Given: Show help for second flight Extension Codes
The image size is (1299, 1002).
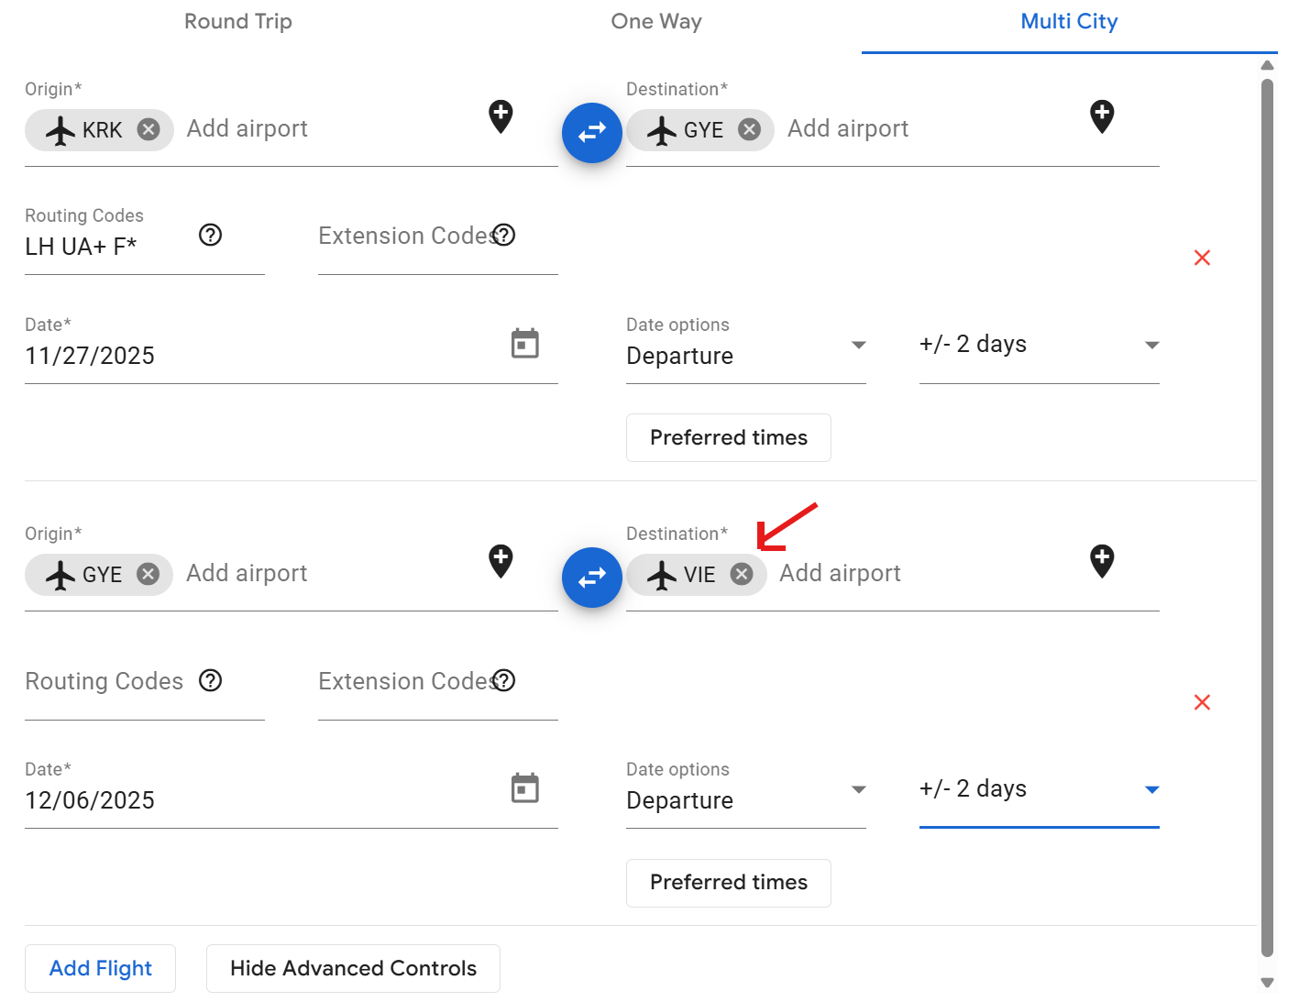Looking at the screenshot, I should (504, 680).
